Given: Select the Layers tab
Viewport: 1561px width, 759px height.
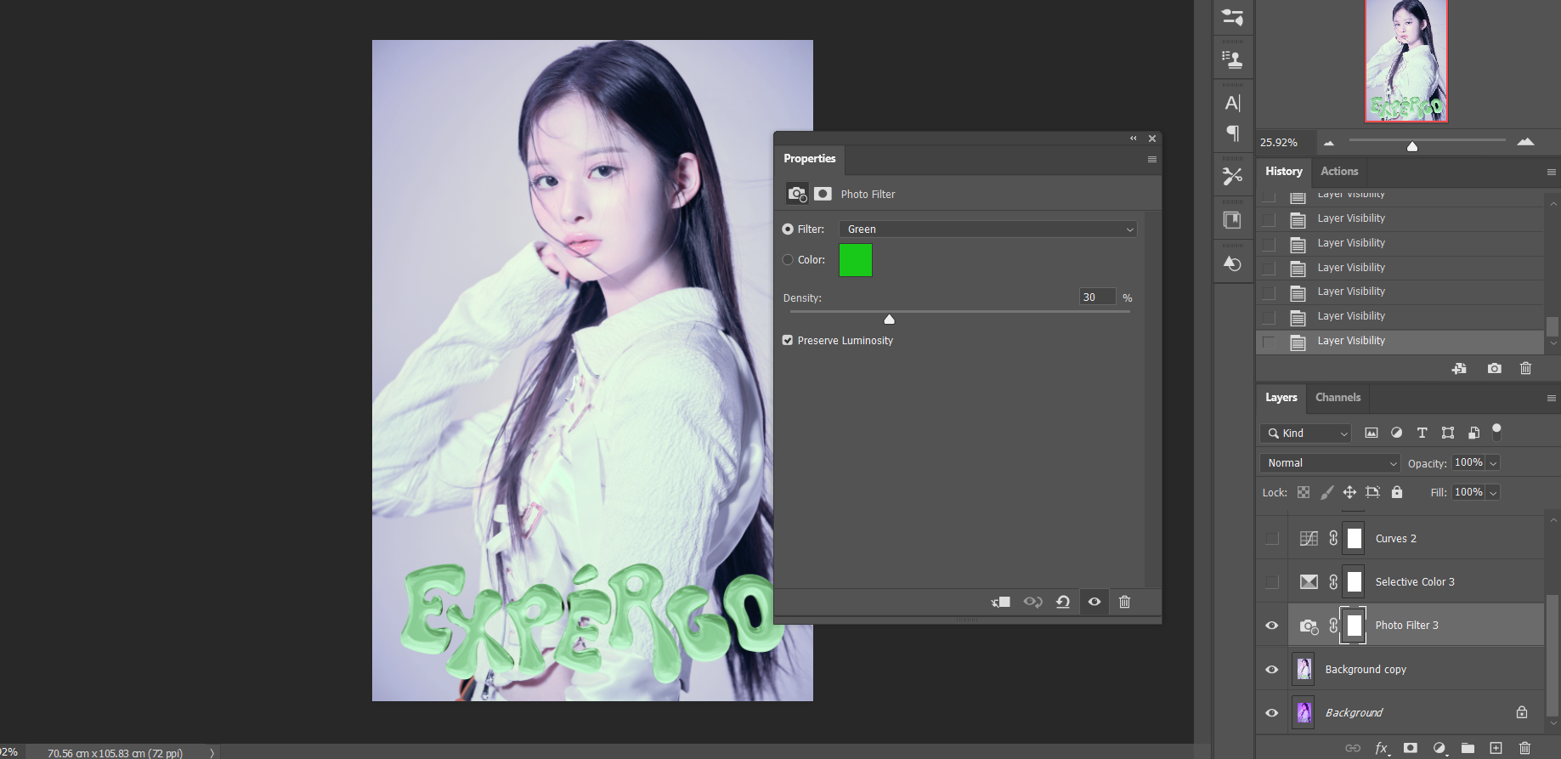Looking at the screenshot, I should click(x=1281, y=397).
